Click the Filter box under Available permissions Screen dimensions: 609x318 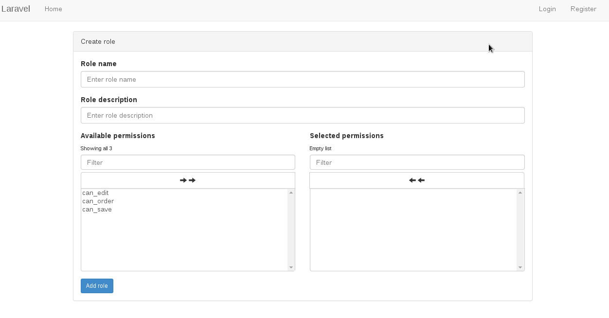(x=188, y=162)
